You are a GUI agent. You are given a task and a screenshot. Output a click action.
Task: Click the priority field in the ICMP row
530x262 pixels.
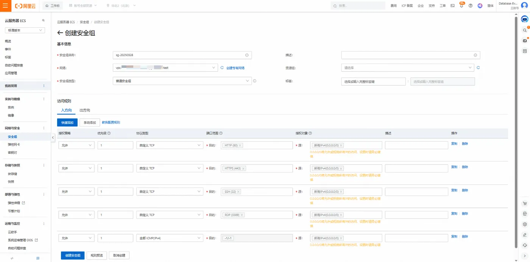click(x=115, y=238)
